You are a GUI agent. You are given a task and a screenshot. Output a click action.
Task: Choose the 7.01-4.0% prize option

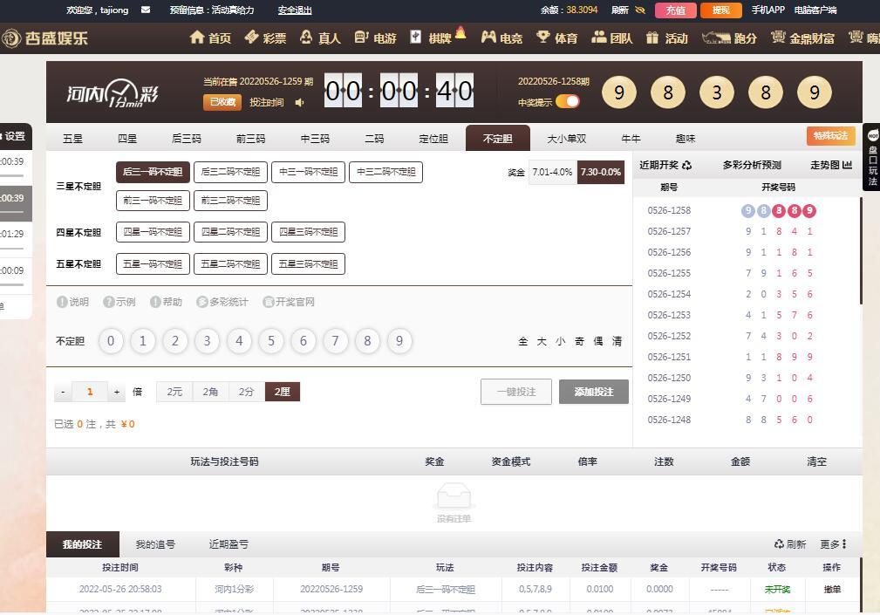[552, 172]
